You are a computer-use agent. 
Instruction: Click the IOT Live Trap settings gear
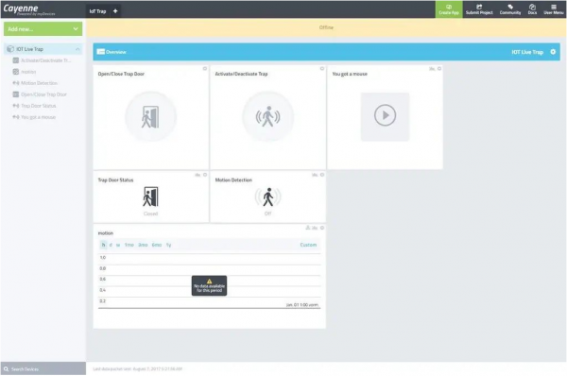(553, 52)
